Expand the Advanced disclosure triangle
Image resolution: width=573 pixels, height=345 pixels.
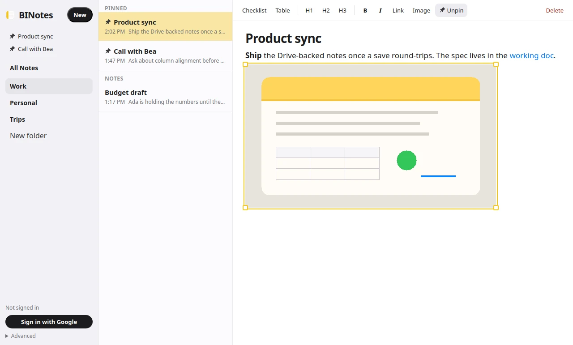pos(7,336)
